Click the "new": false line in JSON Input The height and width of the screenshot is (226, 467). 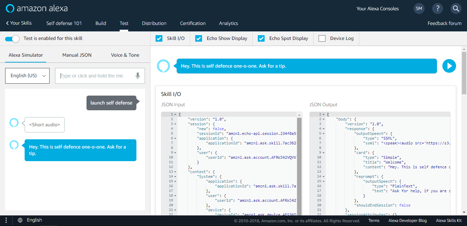pos(212,129)
